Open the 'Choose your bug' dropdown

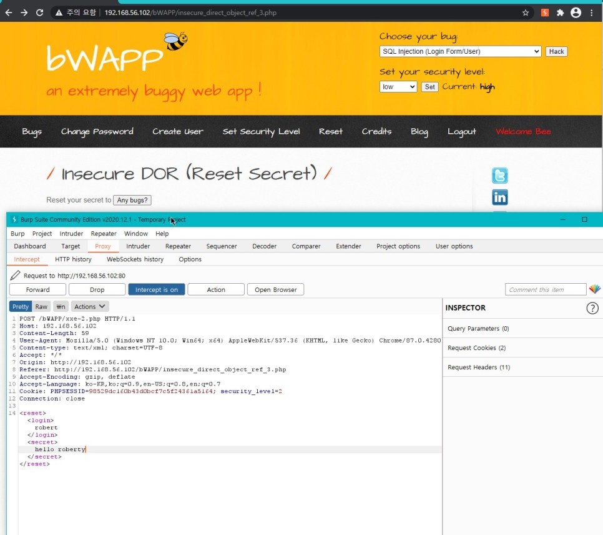pos(460,51)
